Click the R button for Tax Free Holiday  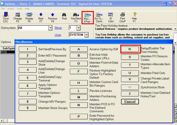130,49
